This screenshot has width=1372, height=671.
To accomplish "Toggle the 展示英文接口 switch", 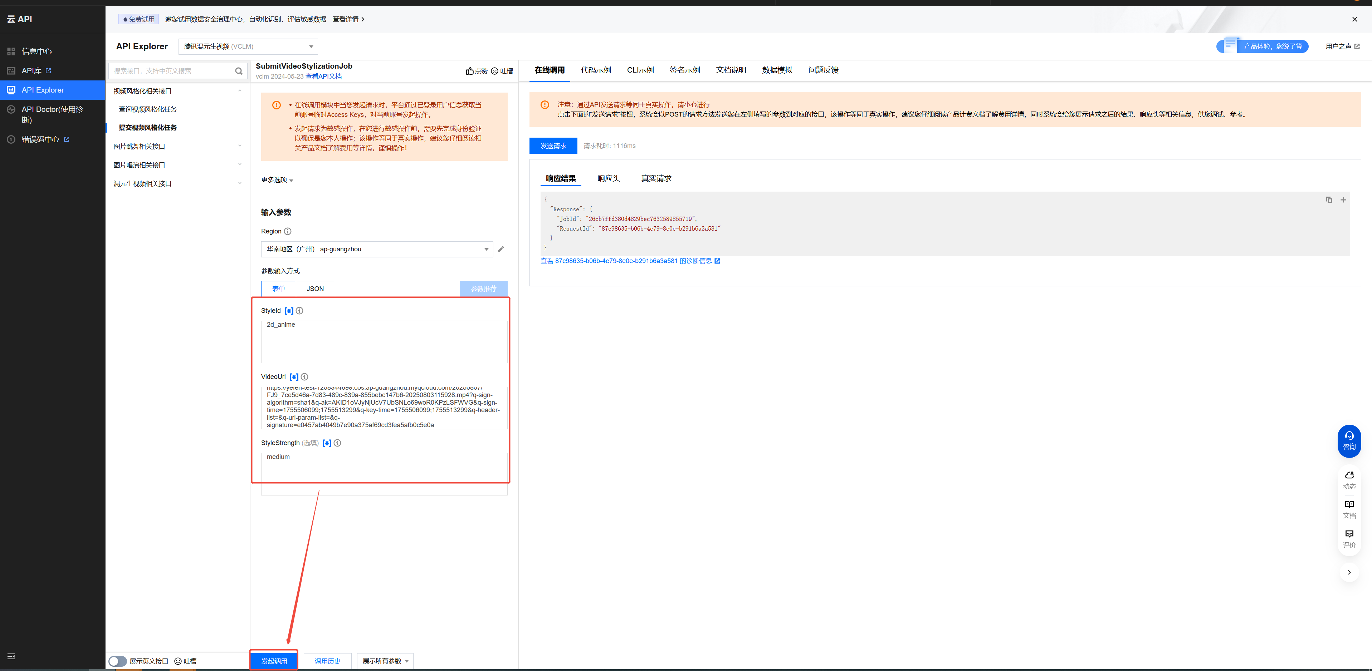I will 118,661.
